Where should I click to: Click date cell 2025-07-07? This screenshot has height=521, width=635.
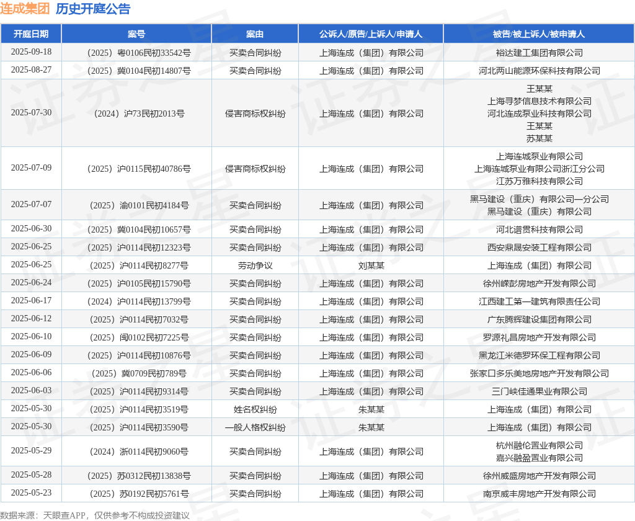coord(31,204)
